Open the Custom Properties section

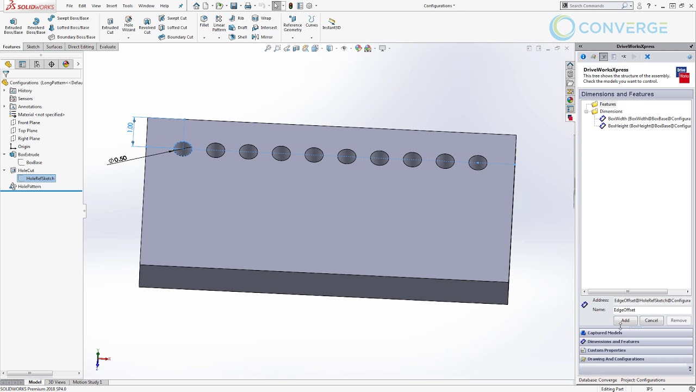635,350
